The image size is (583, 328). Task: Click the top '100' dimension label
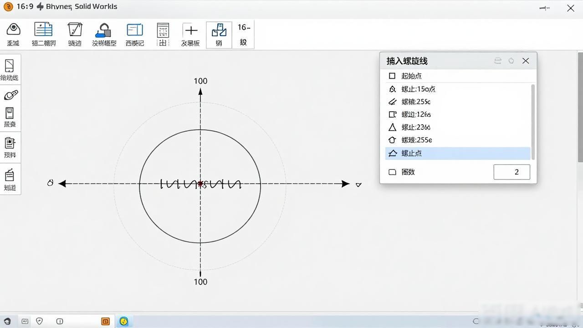200,81
